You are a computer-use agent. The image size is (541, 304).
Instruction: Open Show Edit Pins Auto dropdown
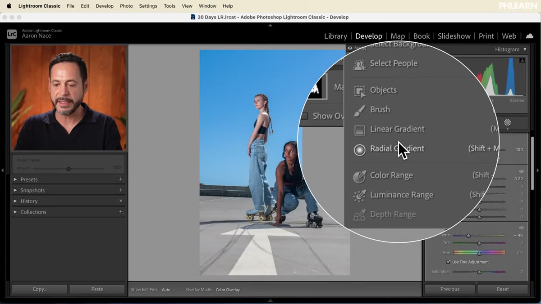168,290
